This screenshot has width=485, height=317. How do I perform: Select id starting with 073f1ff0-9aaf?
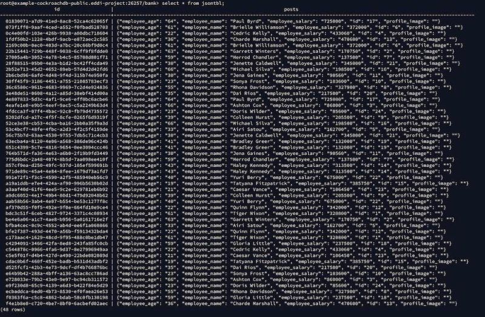(x=56, y=27)
